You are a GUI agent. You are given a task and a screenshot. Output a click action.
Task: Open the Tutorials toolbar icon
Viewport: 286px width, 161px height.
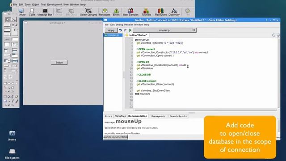[146, 12]
